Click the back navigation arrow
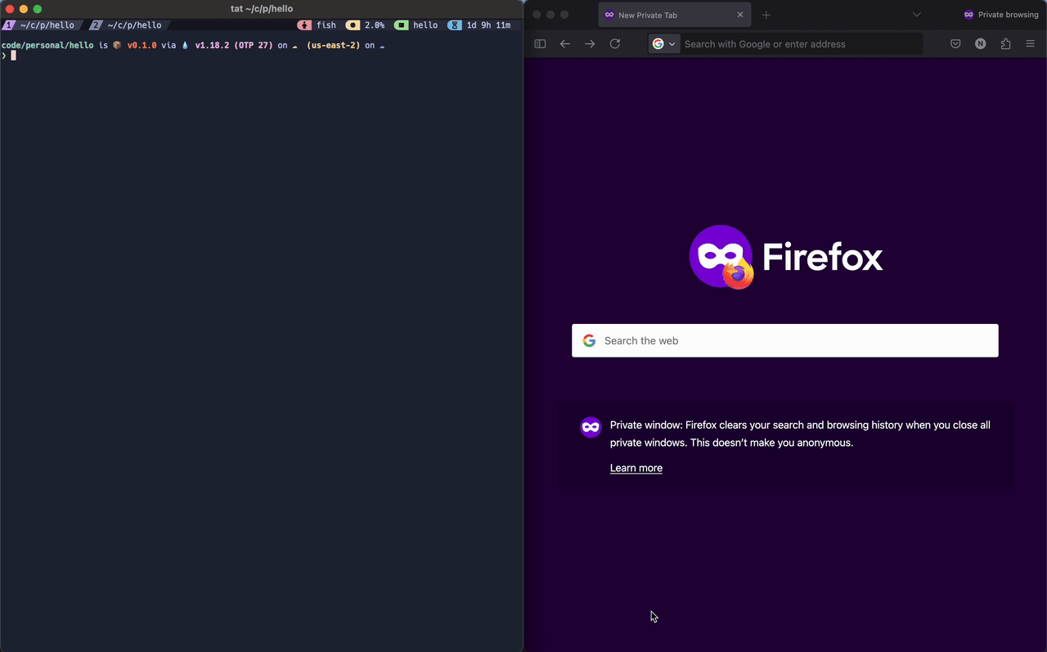This screenshot has height=652, width=1047. (x=565, y=43)
